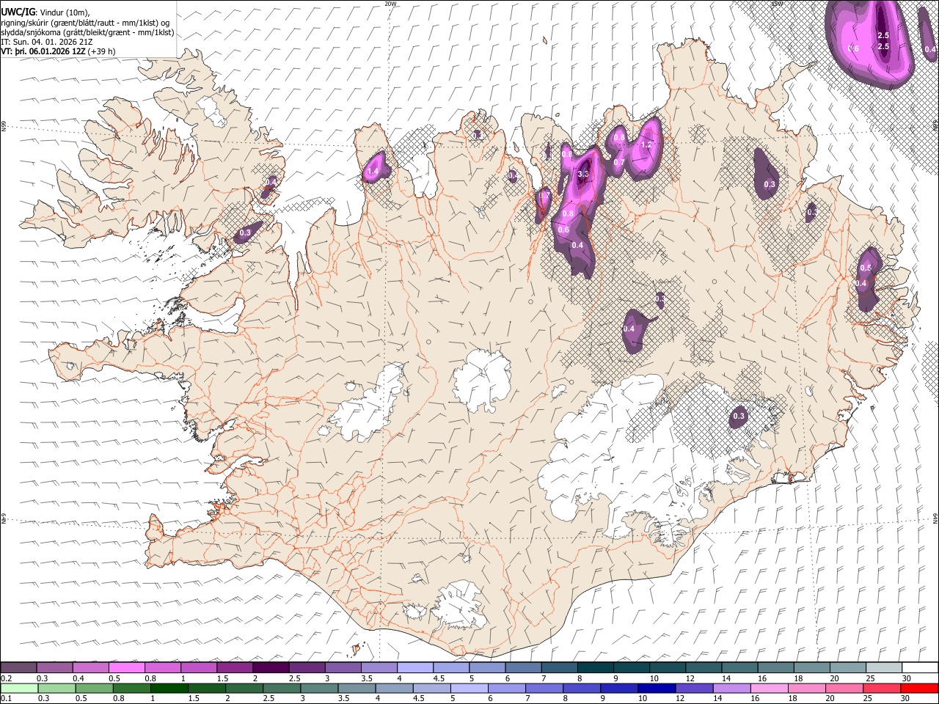Click the 0.1 label on the green scale
This screenshot has height=704, width=939.
tap(6, 699)
